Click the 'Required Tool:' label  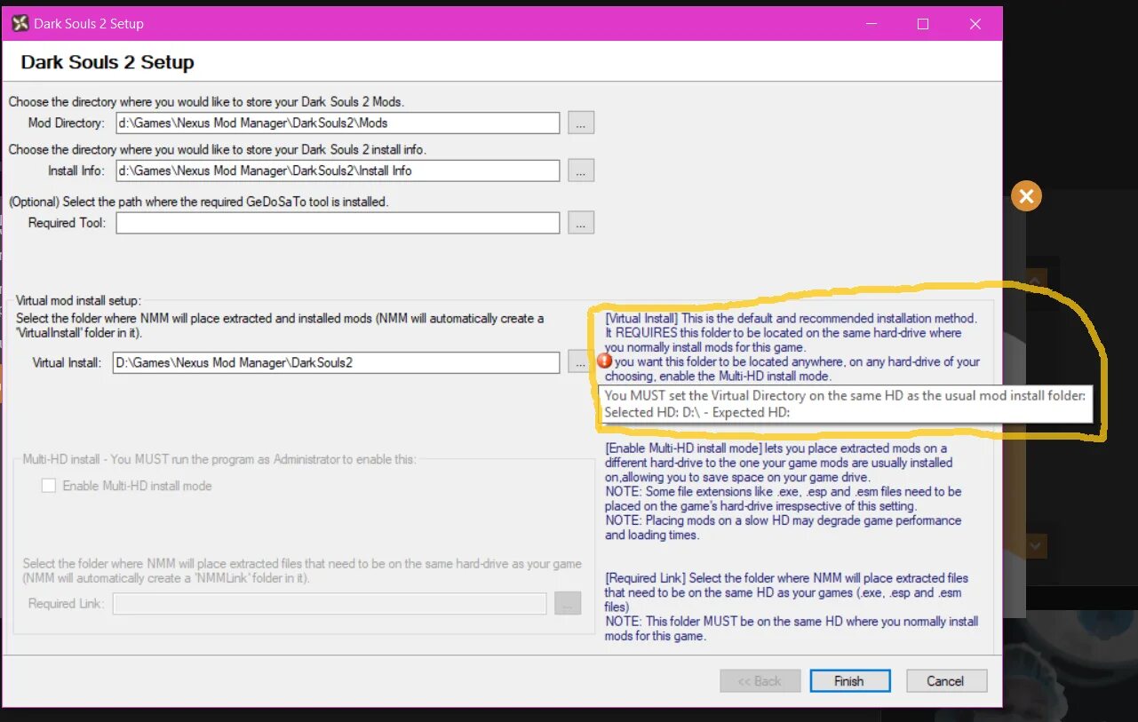point(67,223)
